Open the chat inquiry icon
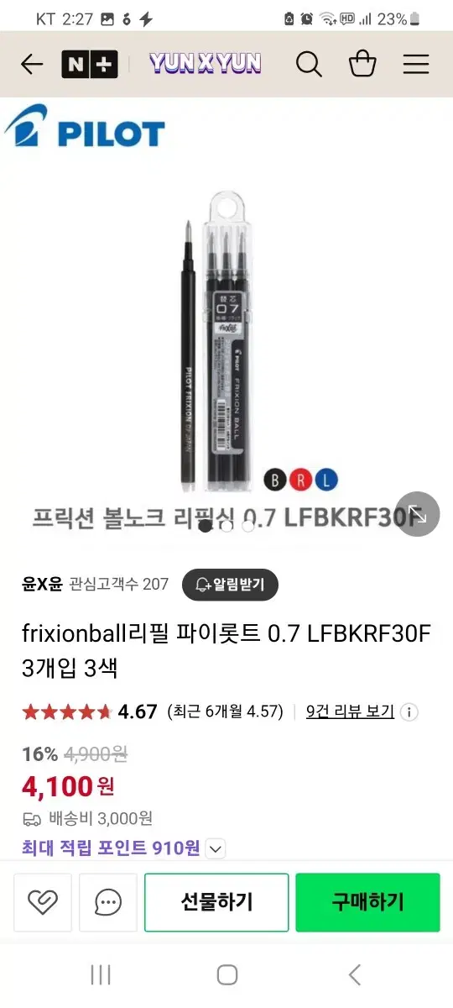453x1008 pixels. pos(108,902)
